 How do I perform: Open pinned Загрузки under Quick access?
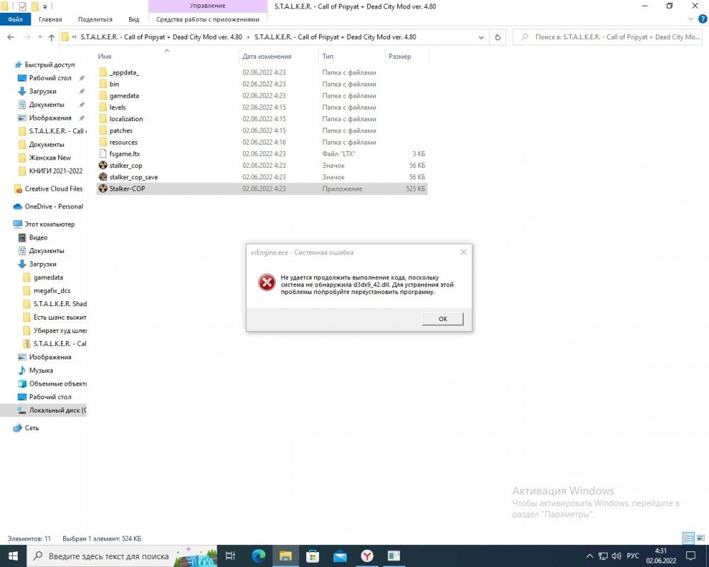43,91
